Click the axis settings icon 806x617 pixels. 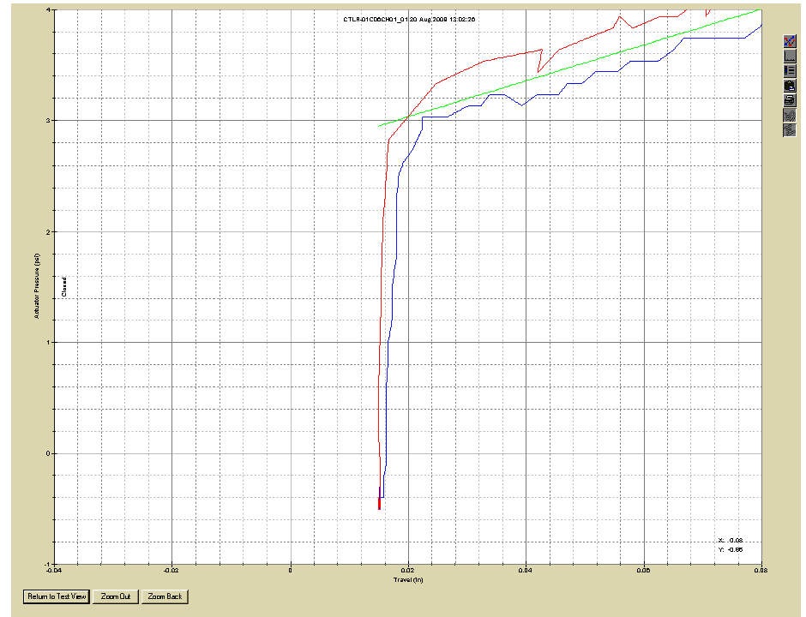[790, 56]
